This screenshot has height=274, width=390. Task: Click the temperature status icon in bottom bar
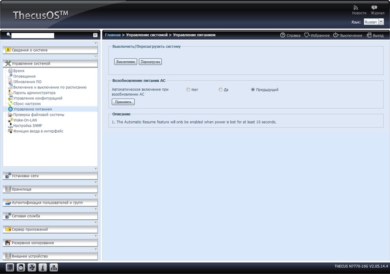pyautogui.click(x=43, y=267)
